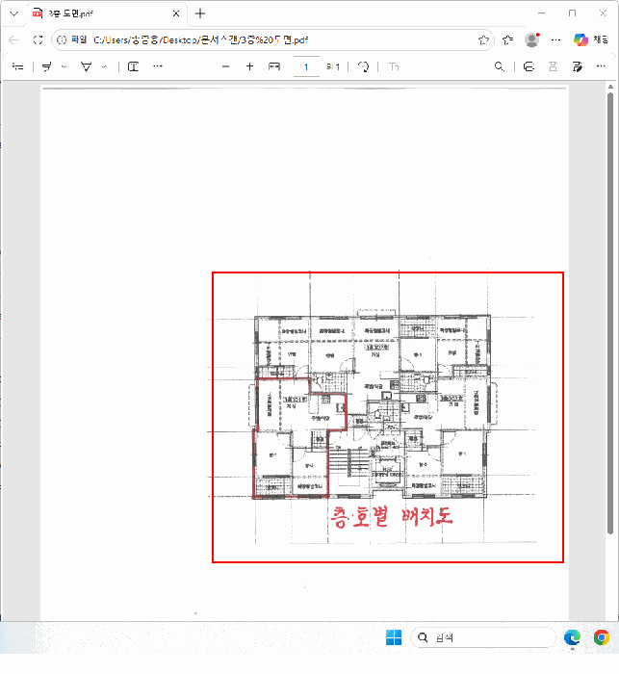Click the taskbar search box
619x674 pixels.
(x=482, y=637)
